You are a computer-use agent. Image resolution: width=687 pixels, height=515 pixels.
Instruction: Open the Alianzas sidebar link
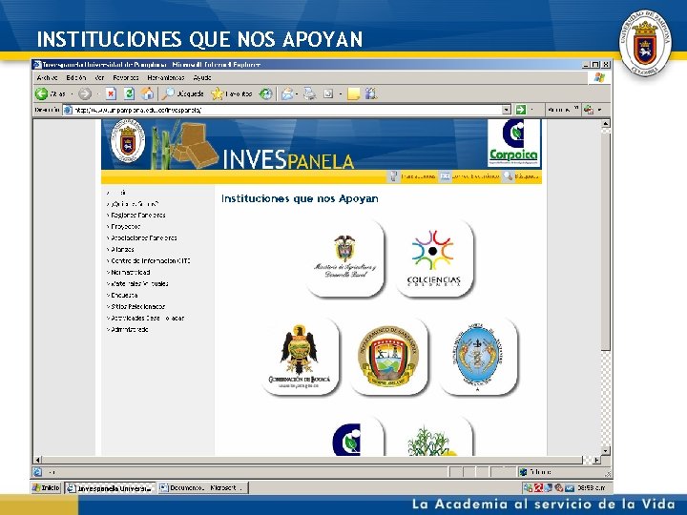point(122,249)
